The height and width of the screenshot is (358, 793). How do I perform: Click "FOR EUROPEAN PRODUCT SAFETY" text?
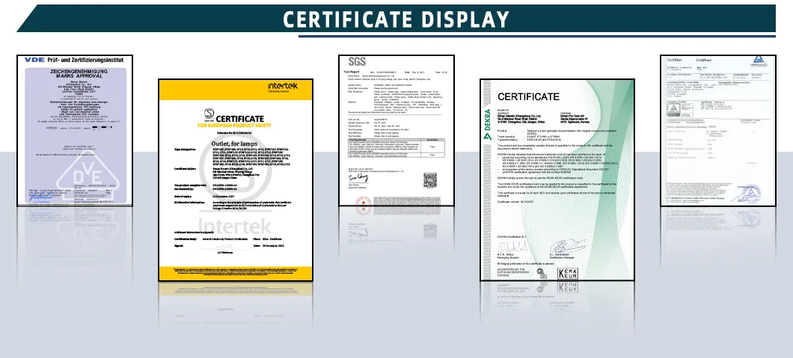(234, 126)
